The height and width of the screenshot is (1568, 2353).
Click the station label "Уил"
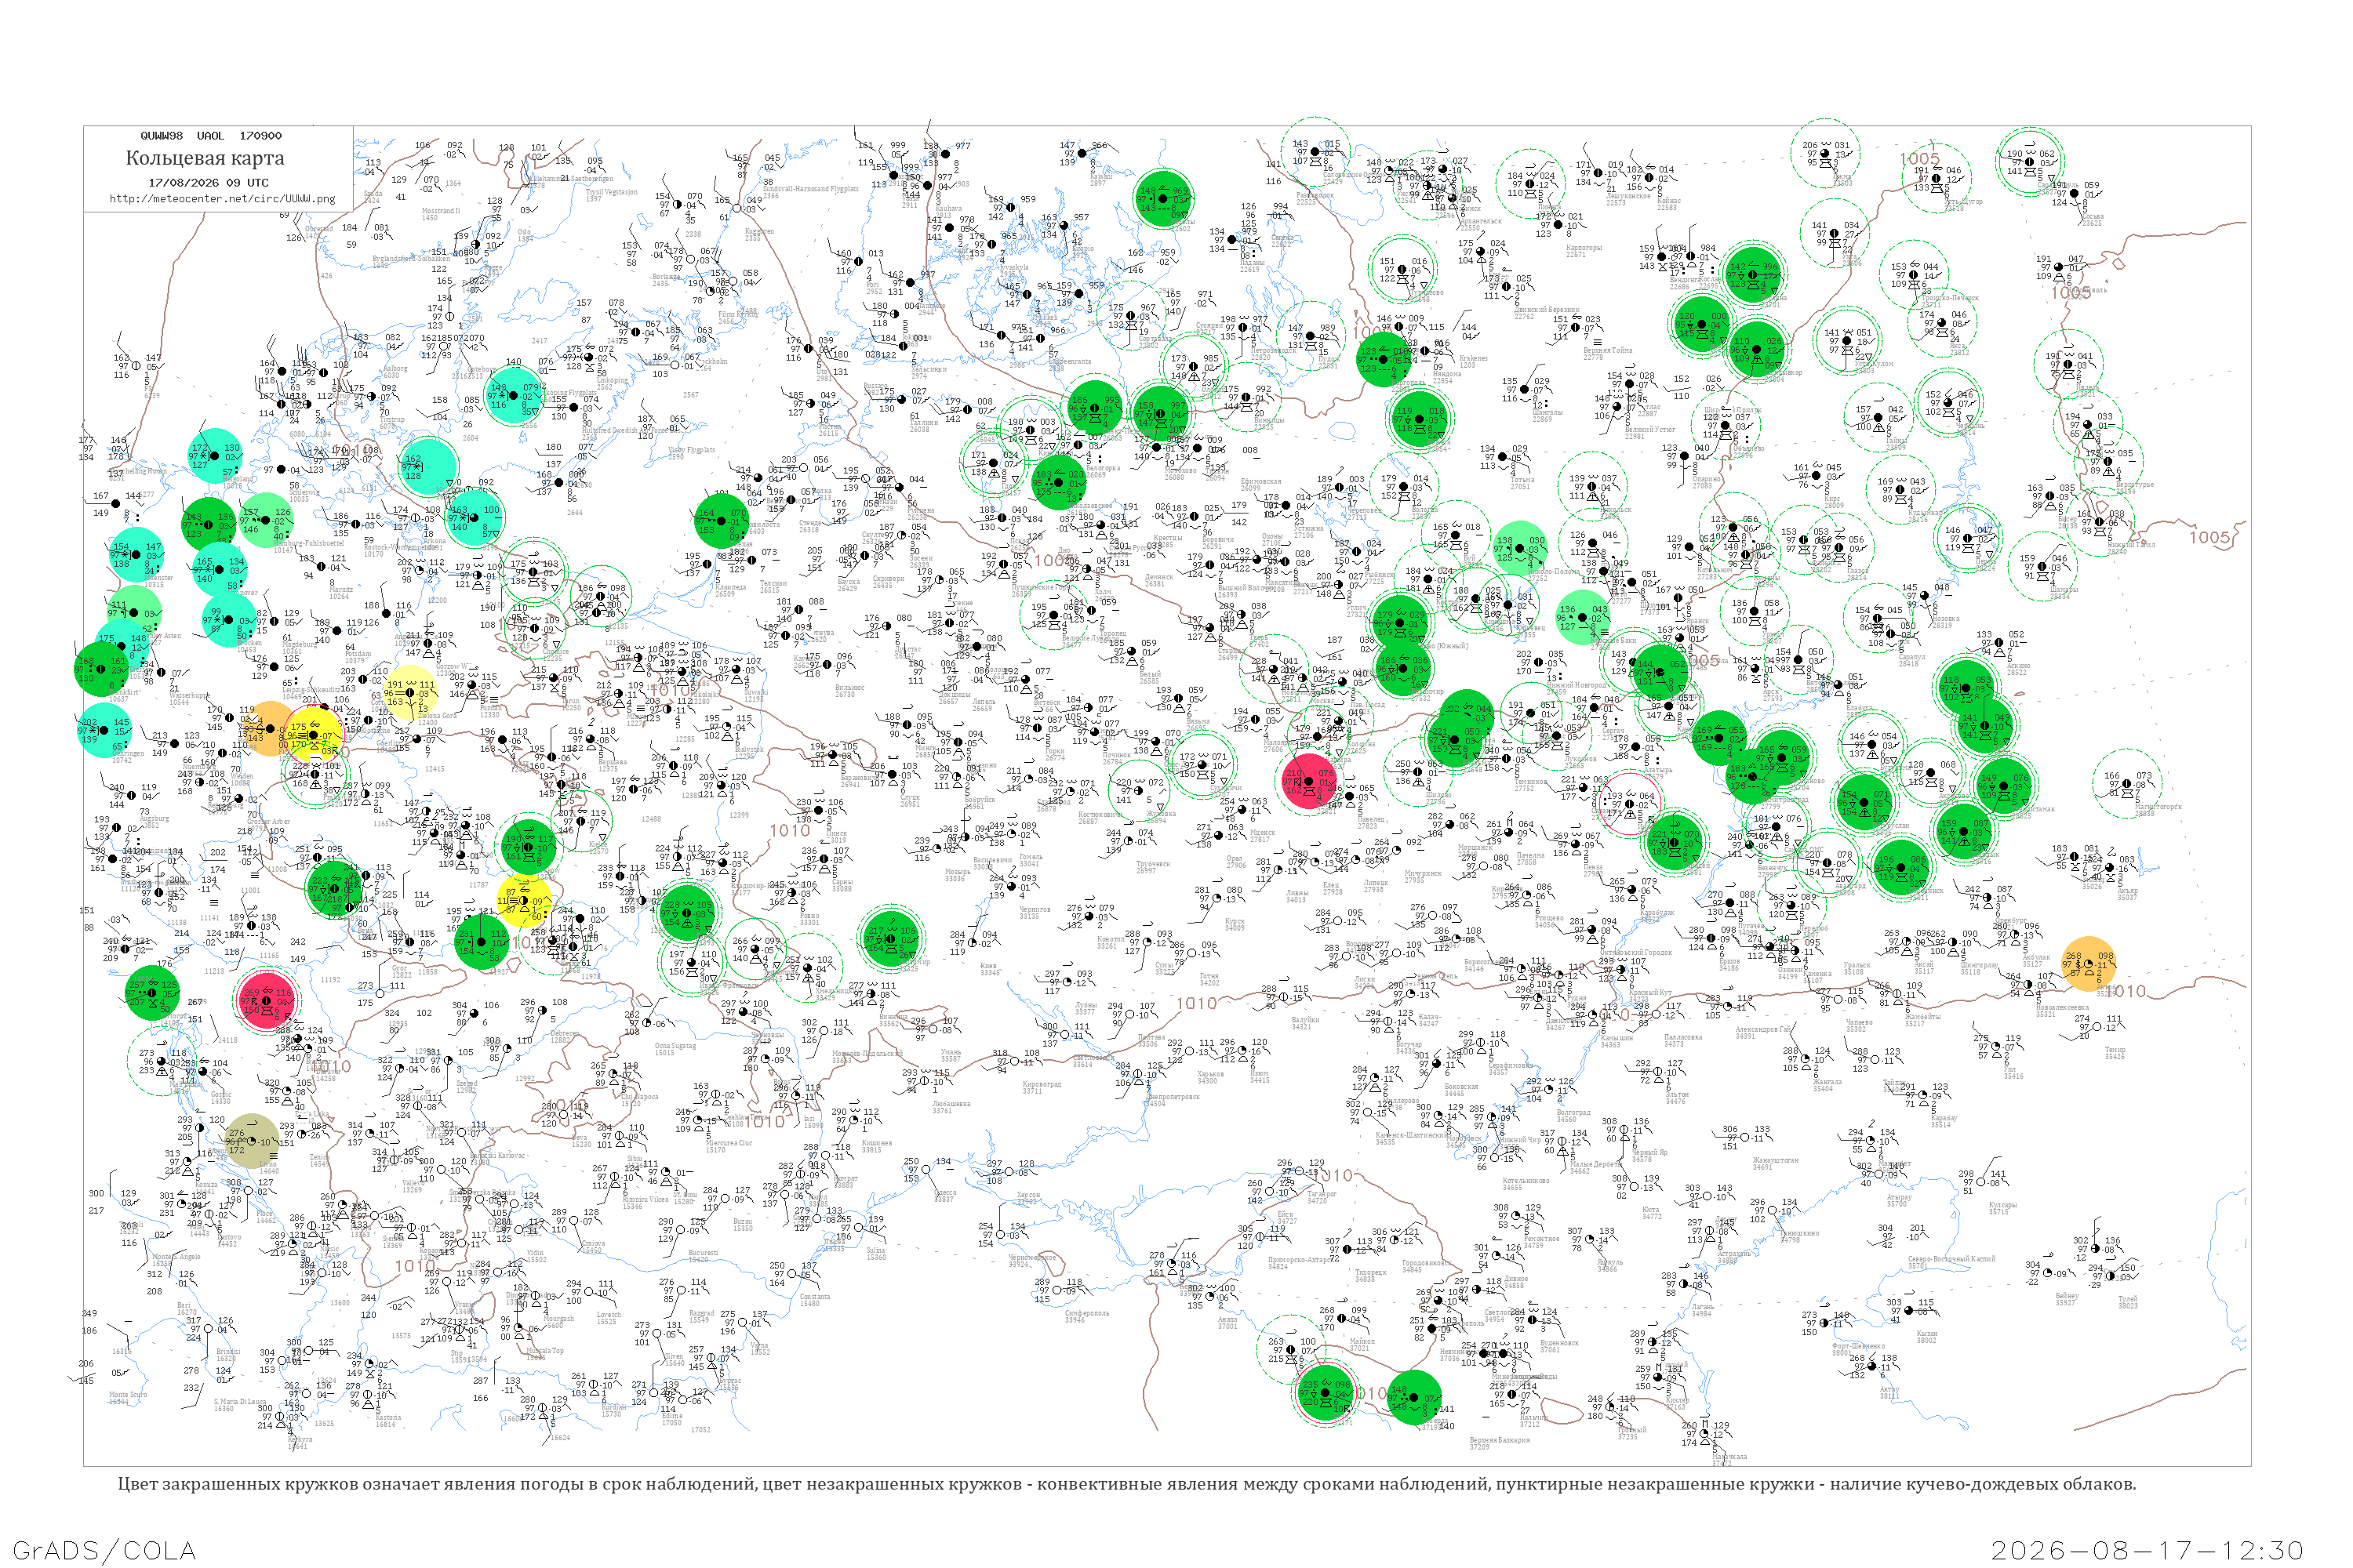click(2009, 1070)
